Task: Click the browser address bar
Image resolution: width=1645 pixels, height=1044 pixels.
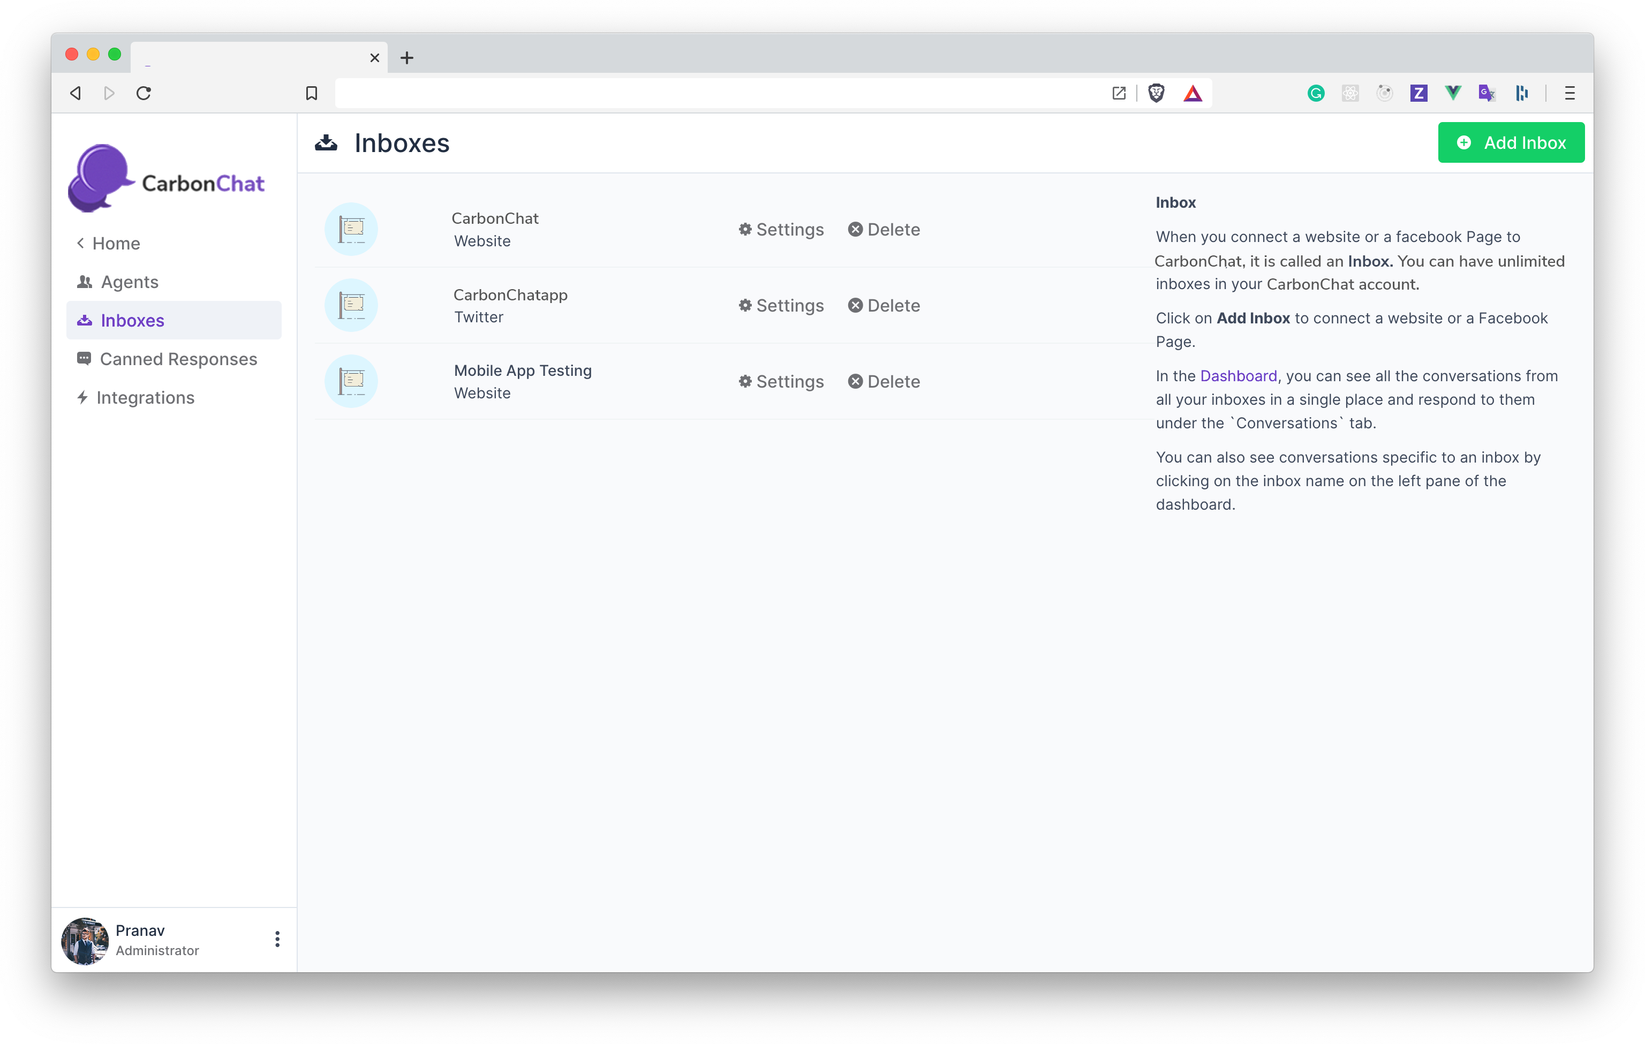Action: [718, 93]
